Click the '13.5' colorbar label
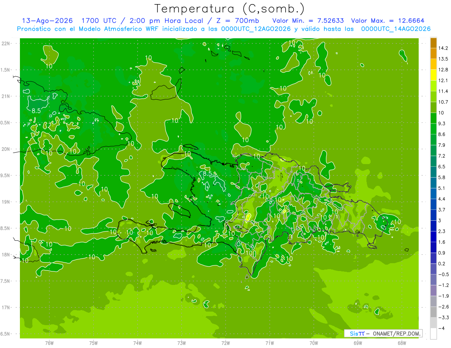 coord(443,59)
